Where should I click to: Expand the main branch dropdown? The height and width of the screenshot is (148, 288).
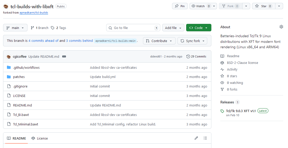pos(15,28)
